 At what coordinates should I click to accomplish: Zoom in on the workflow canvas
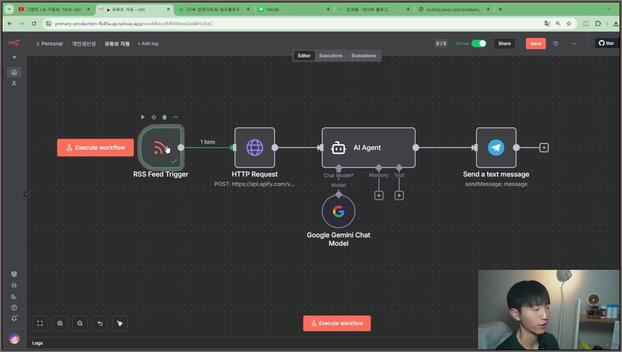[x=60, y=324]
